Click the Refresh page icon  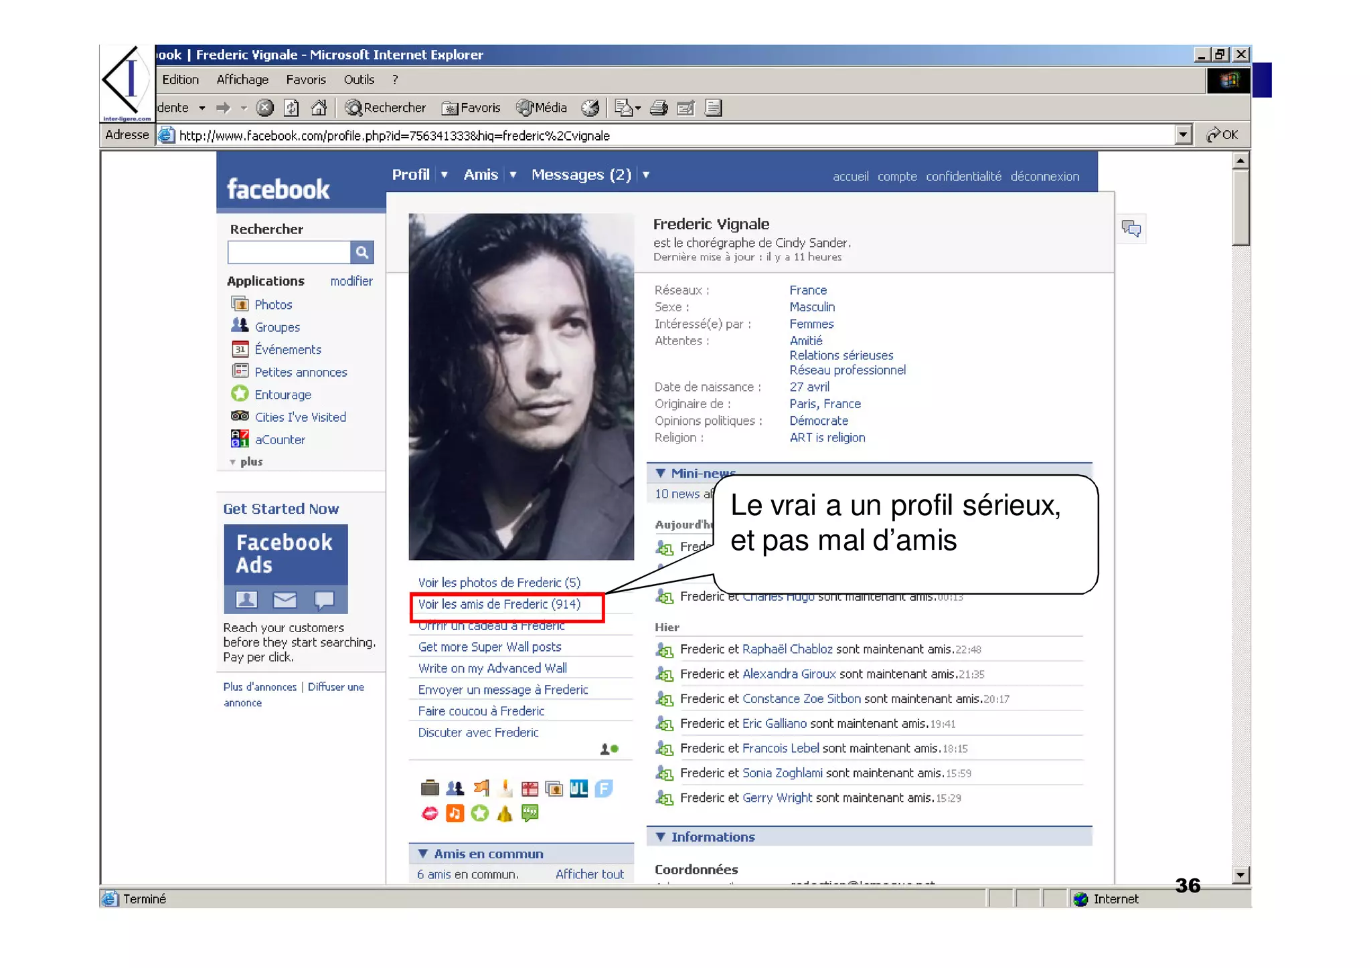pyautogui.click(x=291, y=108)
